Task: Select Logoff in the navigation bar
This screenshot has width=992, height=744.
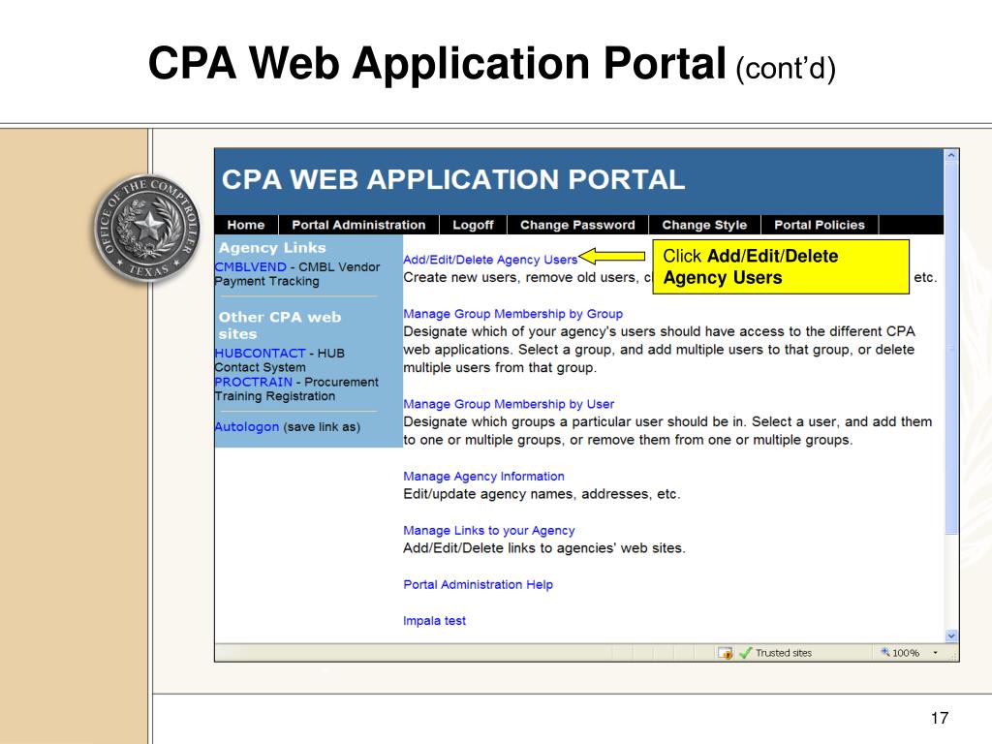Action: 473,225
